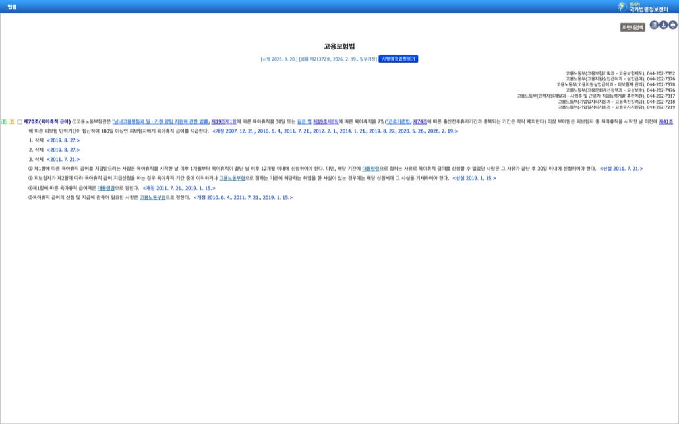This screenshot has width=679, height=424.
Task: Click the 법령 label in the header bar
Action: coord(12,7)
